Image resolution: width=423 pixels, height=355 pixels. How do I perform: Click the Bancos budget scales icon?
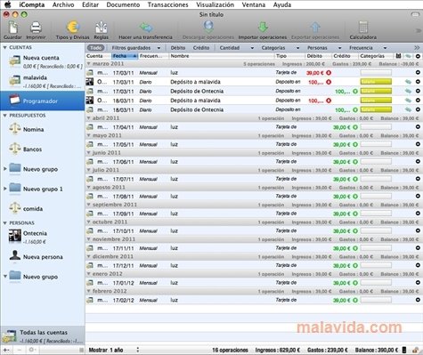tap(15, 149)
